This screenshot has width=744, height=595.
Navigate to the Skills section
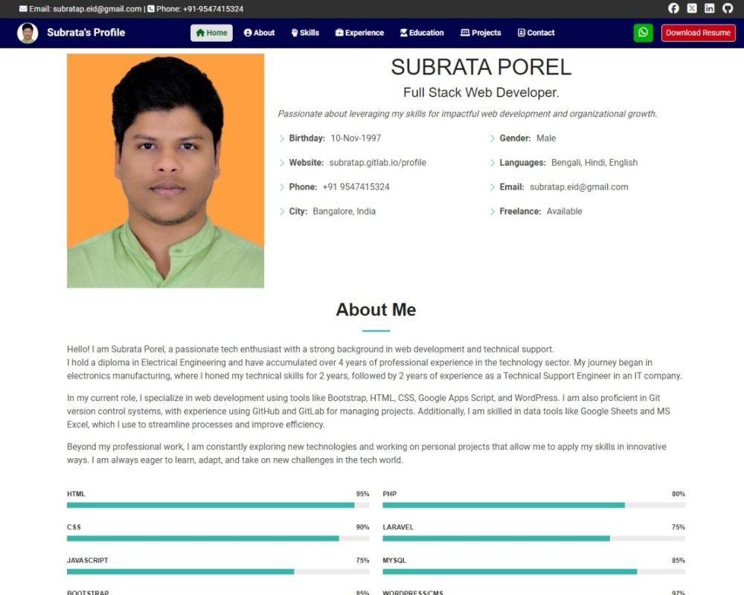pyautogui.click(x=305, y=33)
